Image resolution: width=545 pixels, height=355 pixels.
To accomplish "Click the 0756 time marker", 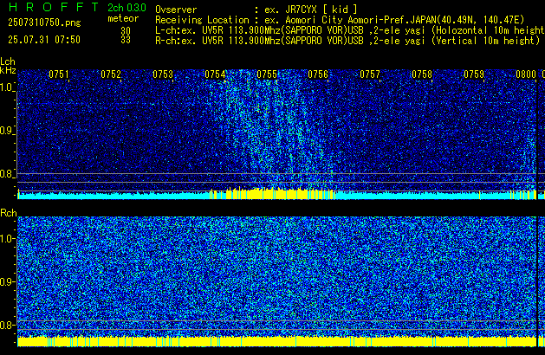I will coord(318,74).
